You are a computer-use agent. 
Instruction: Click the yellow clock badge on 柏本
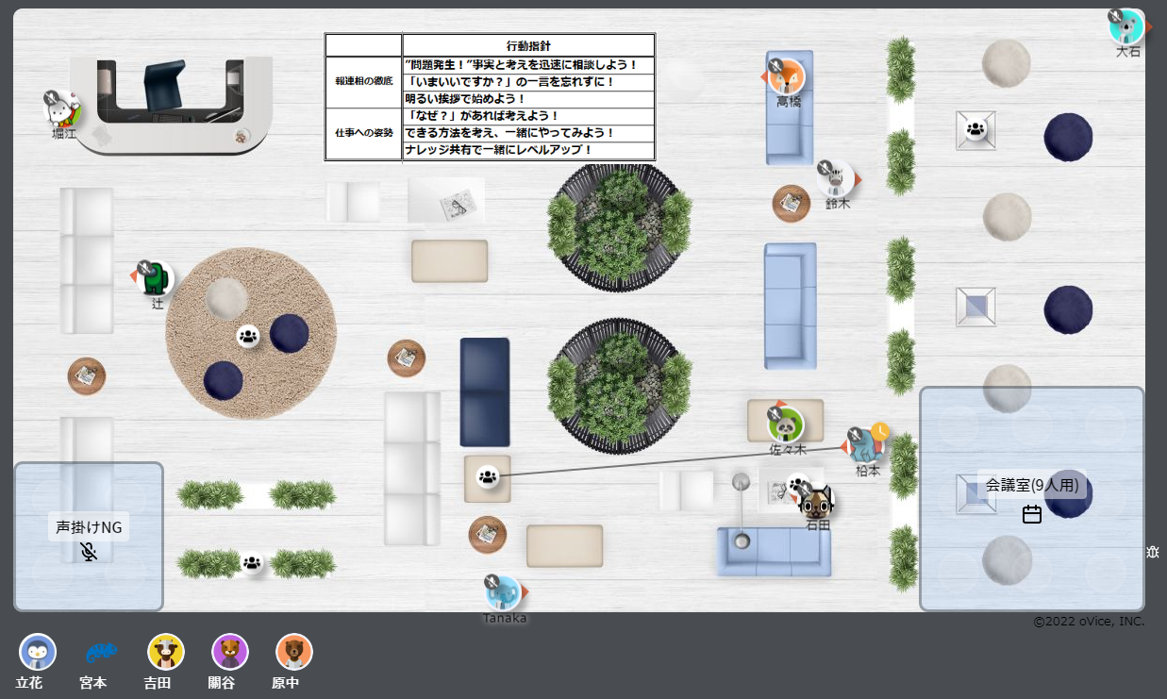880,431
